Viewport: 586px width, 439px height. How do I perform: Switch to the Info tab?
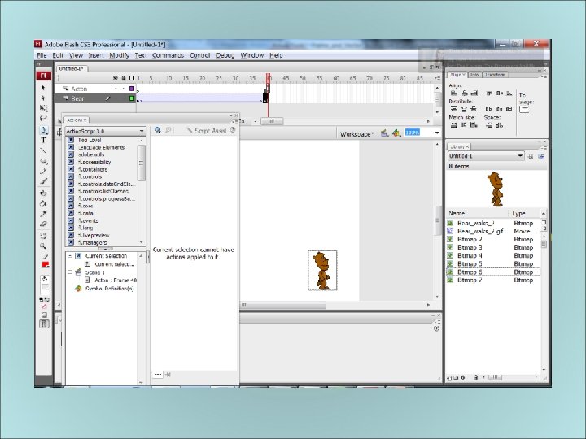point(474,75)
